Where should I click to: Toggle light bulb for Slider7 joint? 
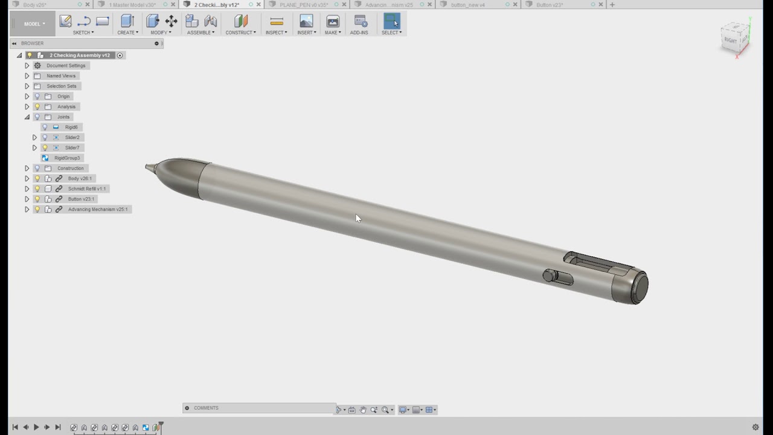coord(45,147)
